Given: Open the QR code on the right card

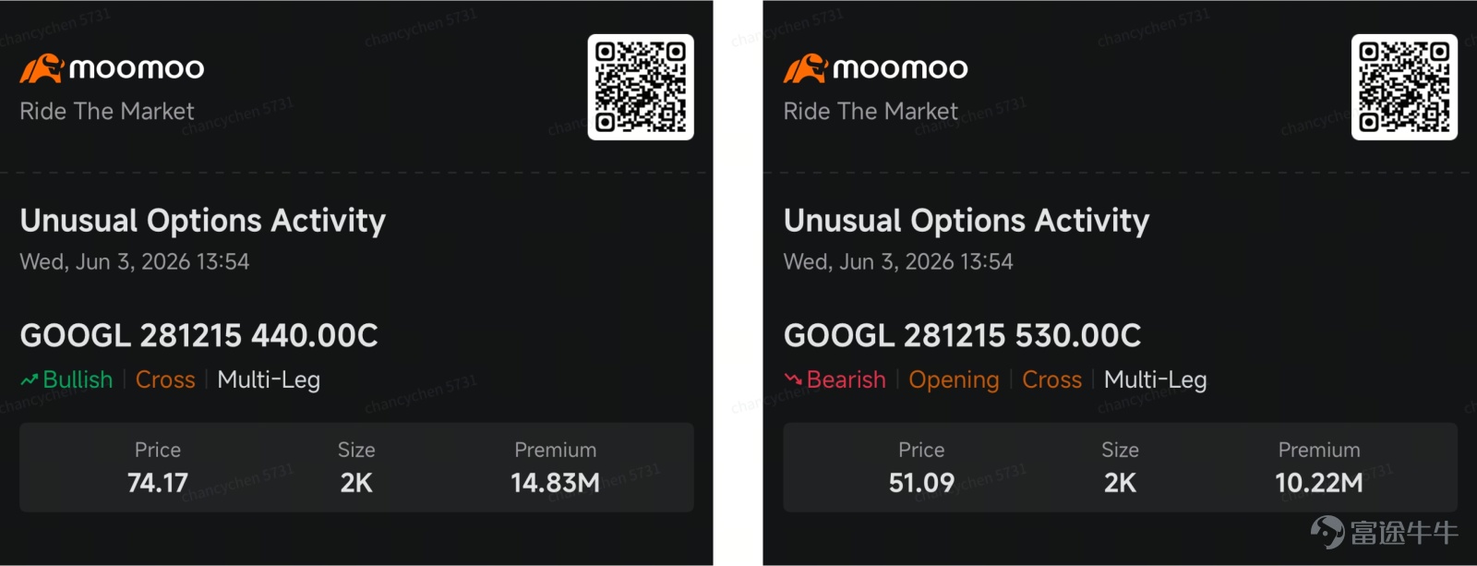Looking at the screenshot, I should coord(1404,88).
